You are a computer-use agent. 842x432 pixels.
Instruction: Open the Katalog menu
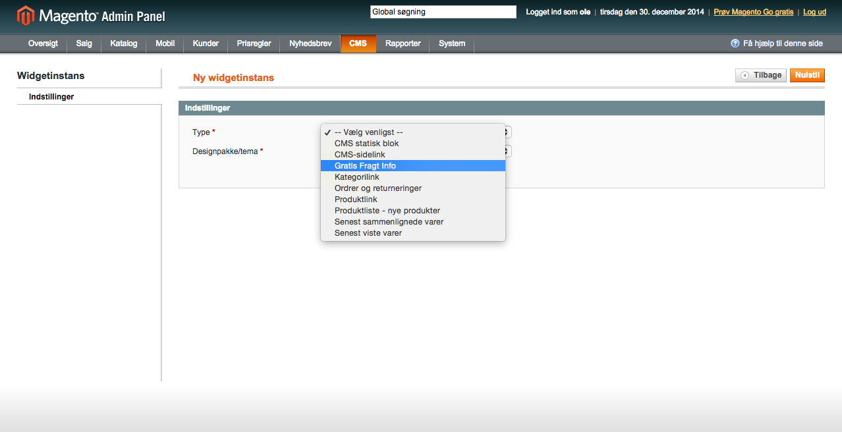[x=124, y=43]
